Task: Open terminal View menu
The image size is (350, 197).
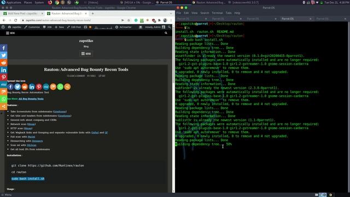Action: pyautogui.click(x=195, y=13)
